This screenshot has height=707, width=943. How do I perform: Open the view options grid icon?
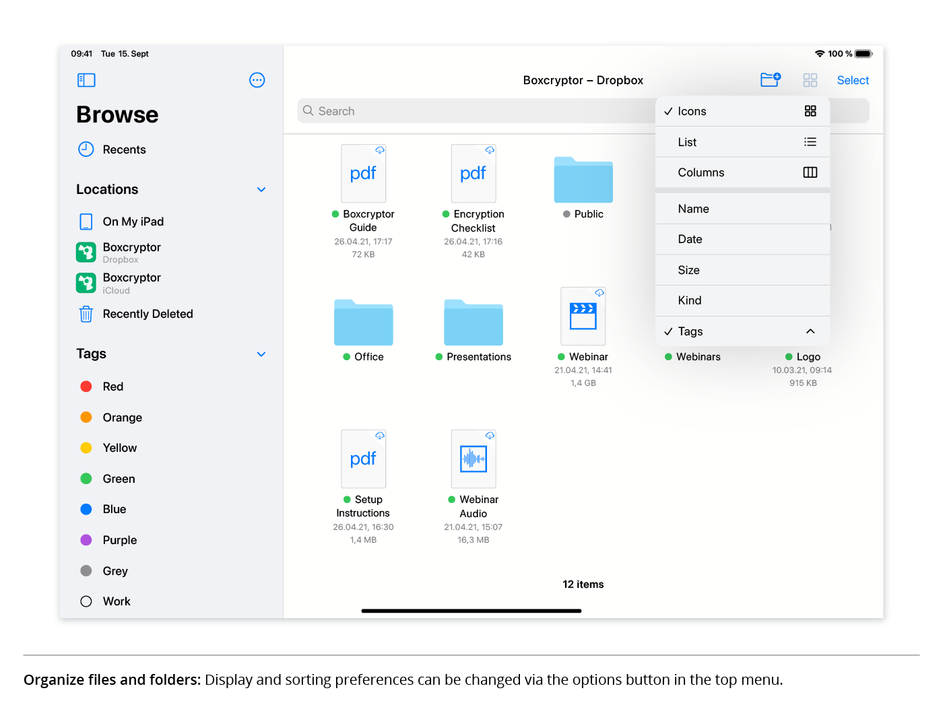point(810,80)
